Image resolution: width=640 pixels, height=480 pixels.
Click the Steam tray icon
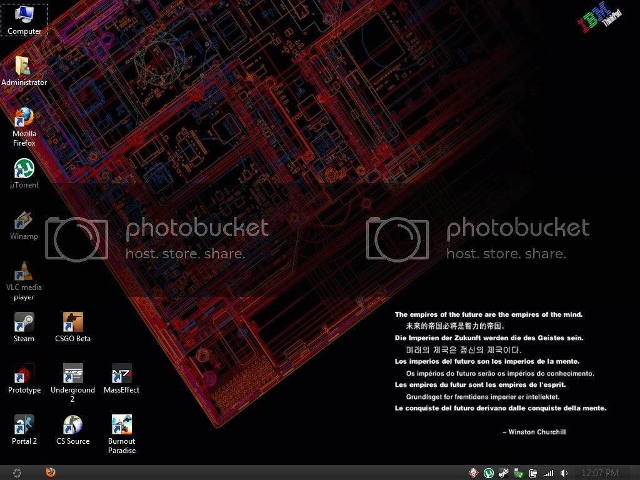click(504, 473)
